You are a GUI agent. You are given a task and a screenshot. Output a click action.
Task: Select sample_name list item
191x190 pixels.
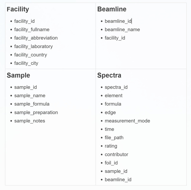click(30, 96)
